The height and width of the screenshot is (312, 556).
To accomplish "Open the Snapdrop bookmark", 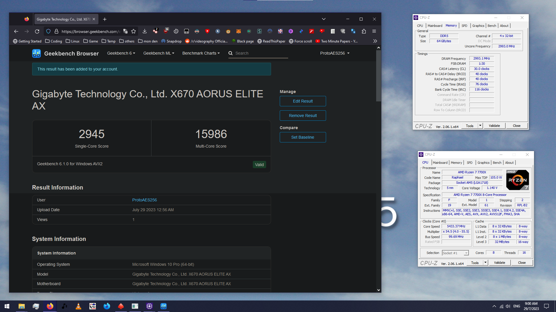I will 171,41.
